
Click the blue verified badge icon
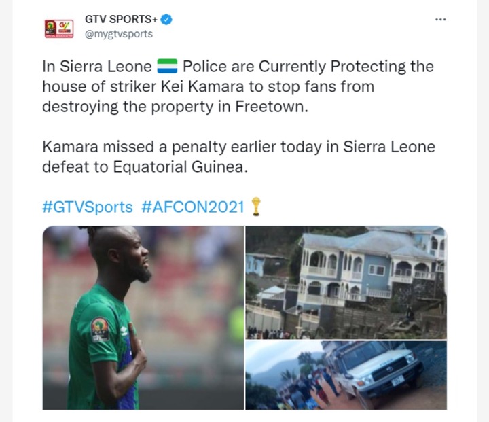166,19
